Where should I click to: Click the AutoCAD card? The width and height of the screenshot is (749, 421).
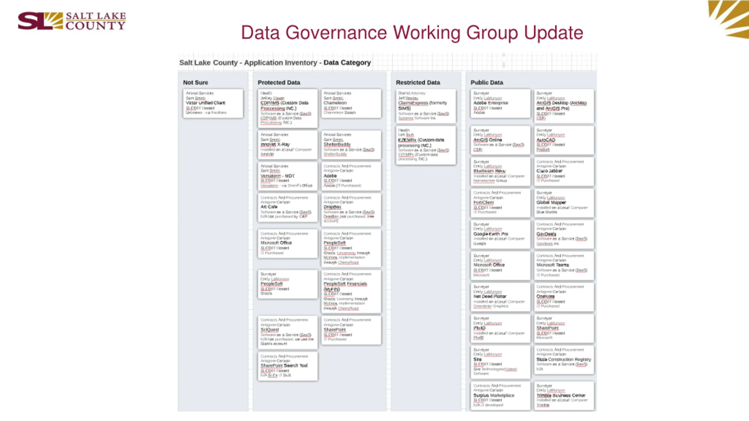pos(564,140)
